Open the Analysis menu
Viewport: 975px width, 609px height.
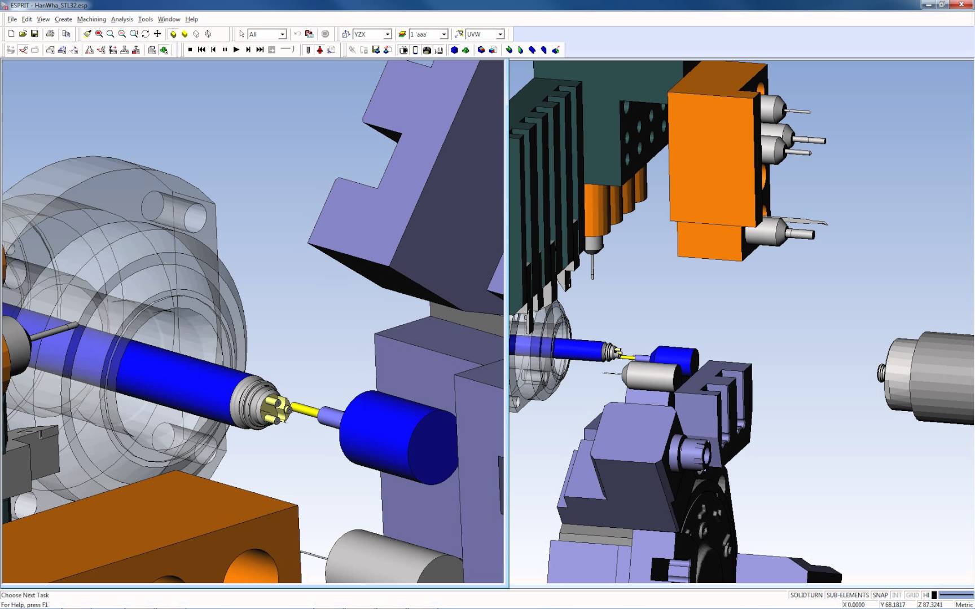122,19
